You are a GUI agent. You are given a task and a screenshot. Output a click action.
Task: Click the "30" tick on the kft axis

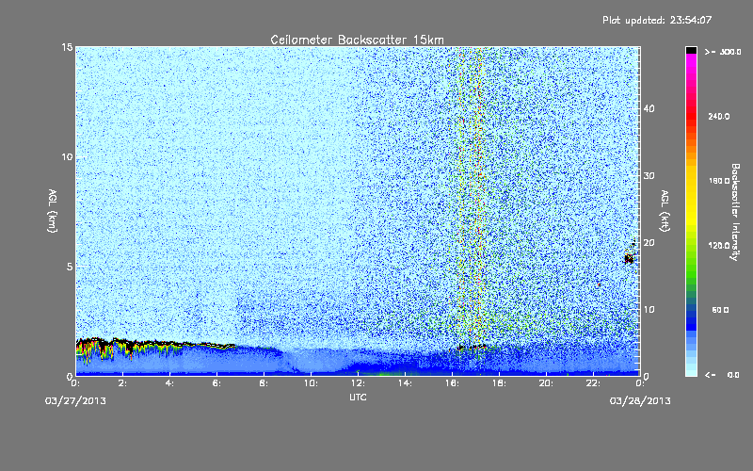pyautogui.click(x=649, y=176)
